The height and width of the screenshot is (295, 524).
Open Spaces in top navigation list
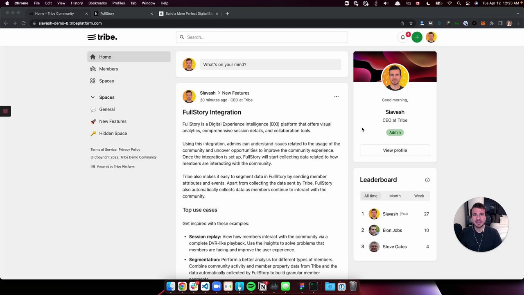129,81
